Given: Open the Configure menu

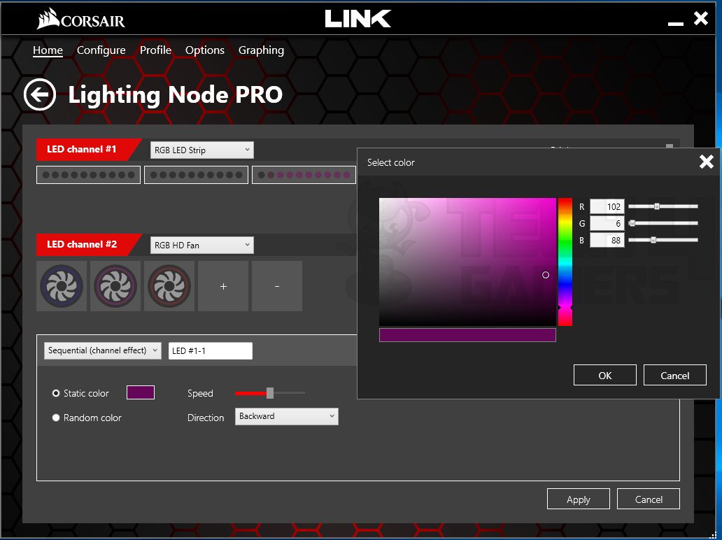Looking at the screenshot, I should click(101, 50).
